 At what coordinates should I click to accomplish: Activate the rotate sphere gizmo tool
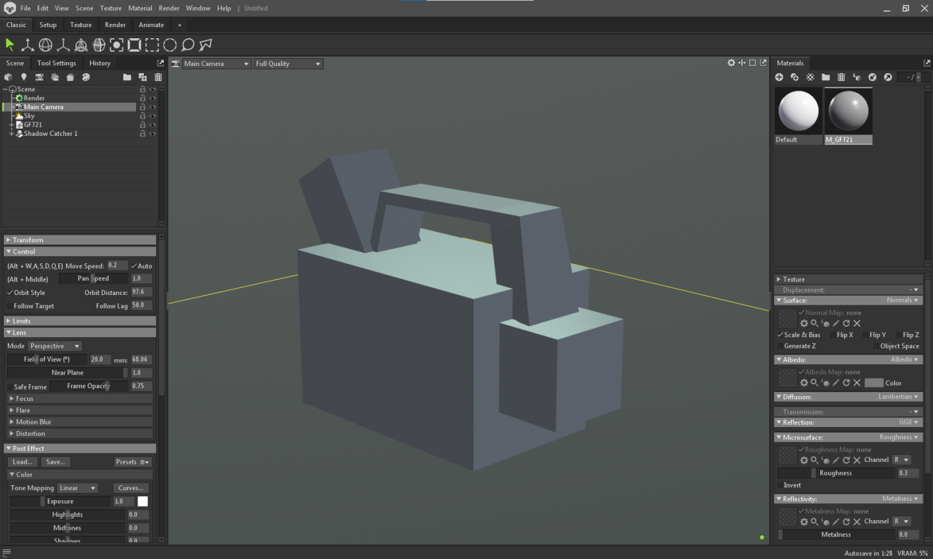tap(45, 45)
